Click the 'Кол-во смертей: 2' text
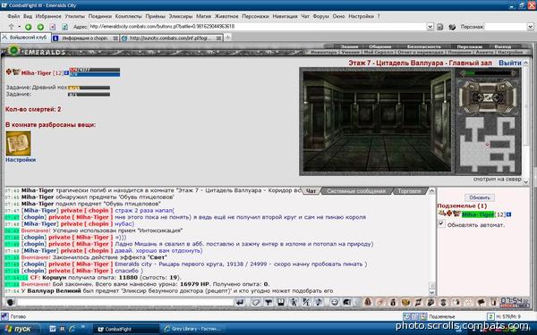 pyautogui.click(x=33, y=109)
